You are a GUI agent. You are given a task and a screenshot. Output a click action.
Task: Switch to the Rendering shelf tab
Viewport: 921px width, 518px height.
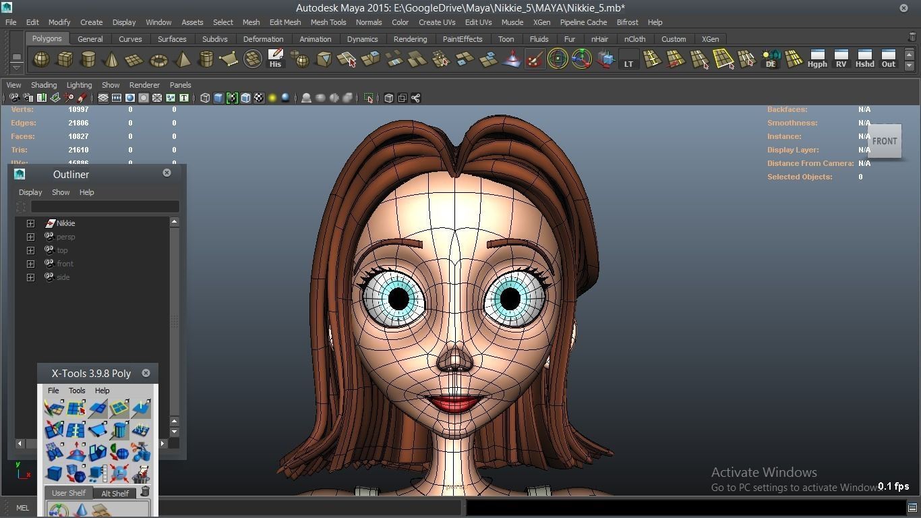pos(410,39)
